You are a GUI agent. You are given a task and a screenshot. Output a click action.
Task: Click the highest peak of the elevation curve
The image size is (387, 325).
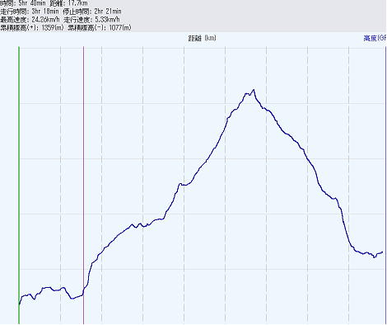pyautogui.click(x=254, y=90)
